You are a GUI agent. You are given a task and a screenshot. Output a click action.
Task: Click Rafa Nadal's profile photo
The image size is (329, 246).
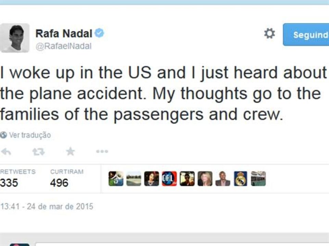point(15,38)
